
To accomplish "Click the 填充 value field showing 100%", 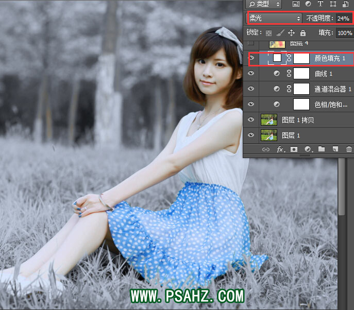I will click(x=344, y=32).
